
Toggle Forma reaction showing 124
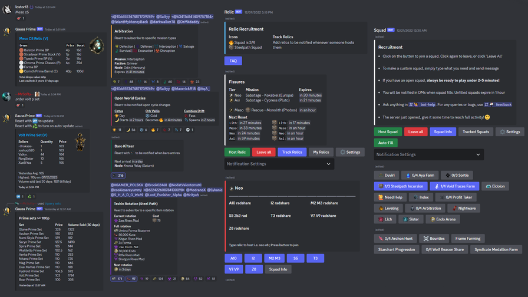coord(158,279)
